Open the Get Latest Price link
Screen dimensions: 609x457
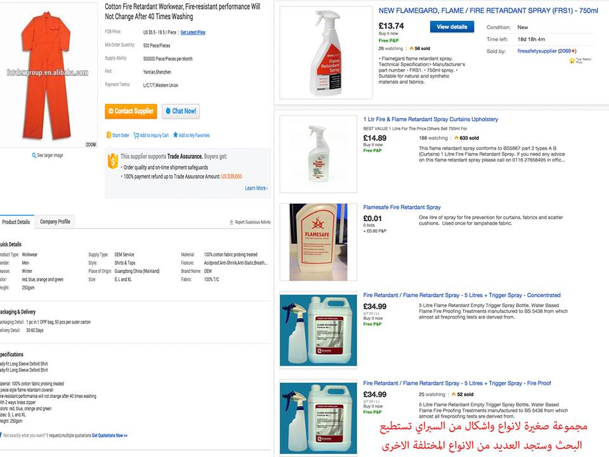(x=193, y=32)
